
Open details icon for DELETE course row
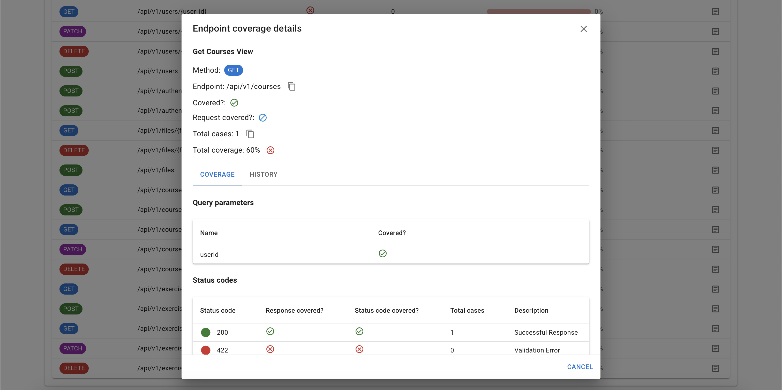[715, 269]
